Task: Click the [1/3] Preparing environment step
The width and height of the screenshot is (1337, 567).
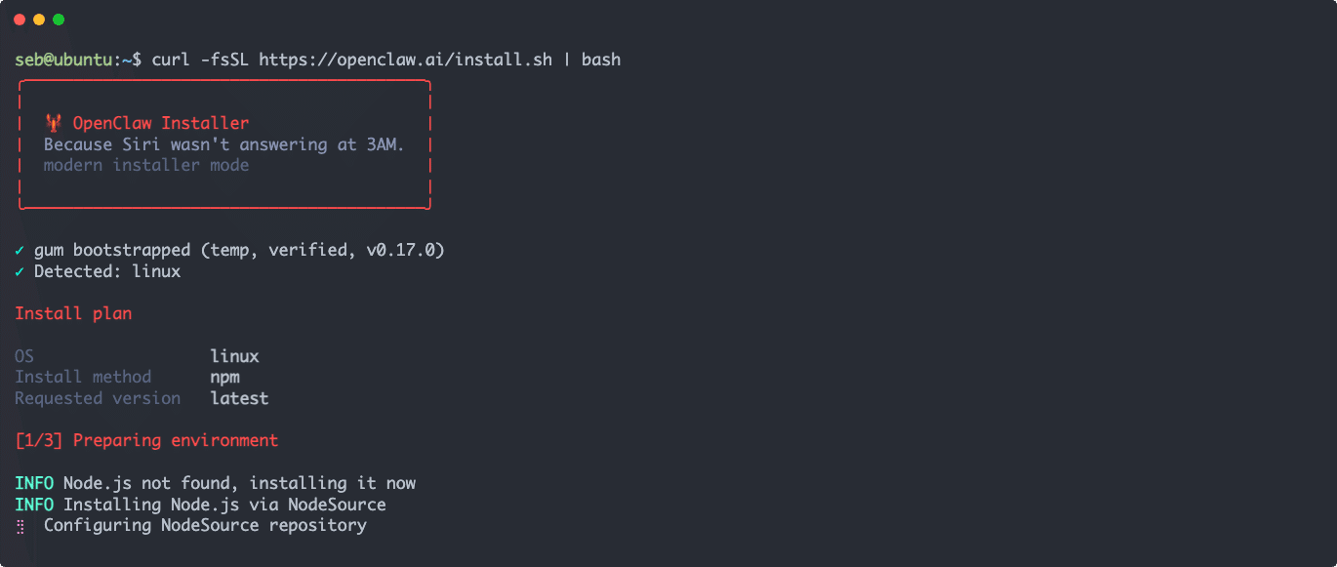Action: coord(146,440)
